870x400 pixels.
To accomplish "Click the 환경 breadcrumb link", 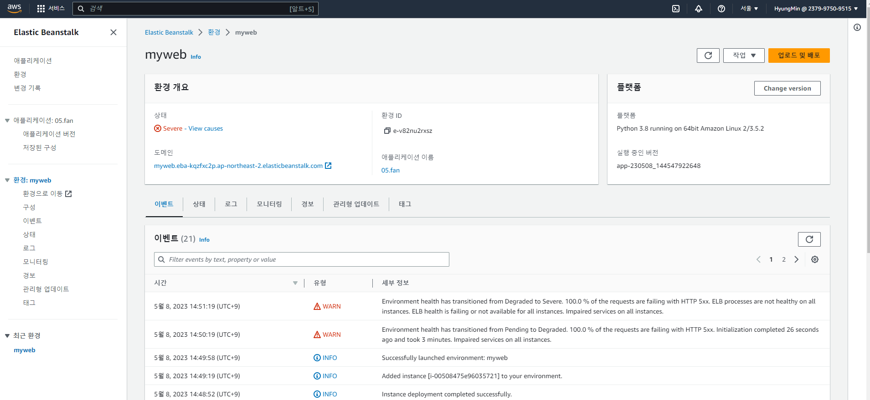I will click(x=214, y=32).
